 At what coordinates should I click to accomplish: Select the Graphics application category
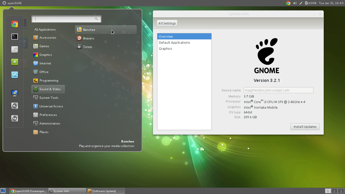click(x=45, y=55)
